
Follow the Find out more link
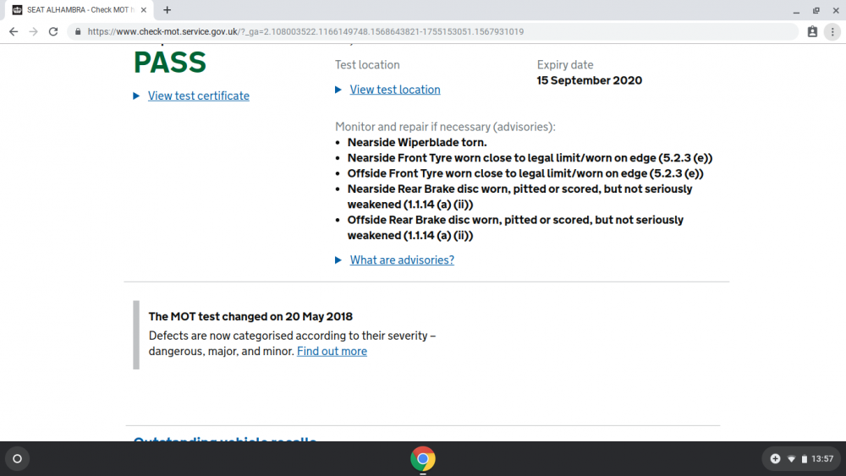(x=332, y=352)
